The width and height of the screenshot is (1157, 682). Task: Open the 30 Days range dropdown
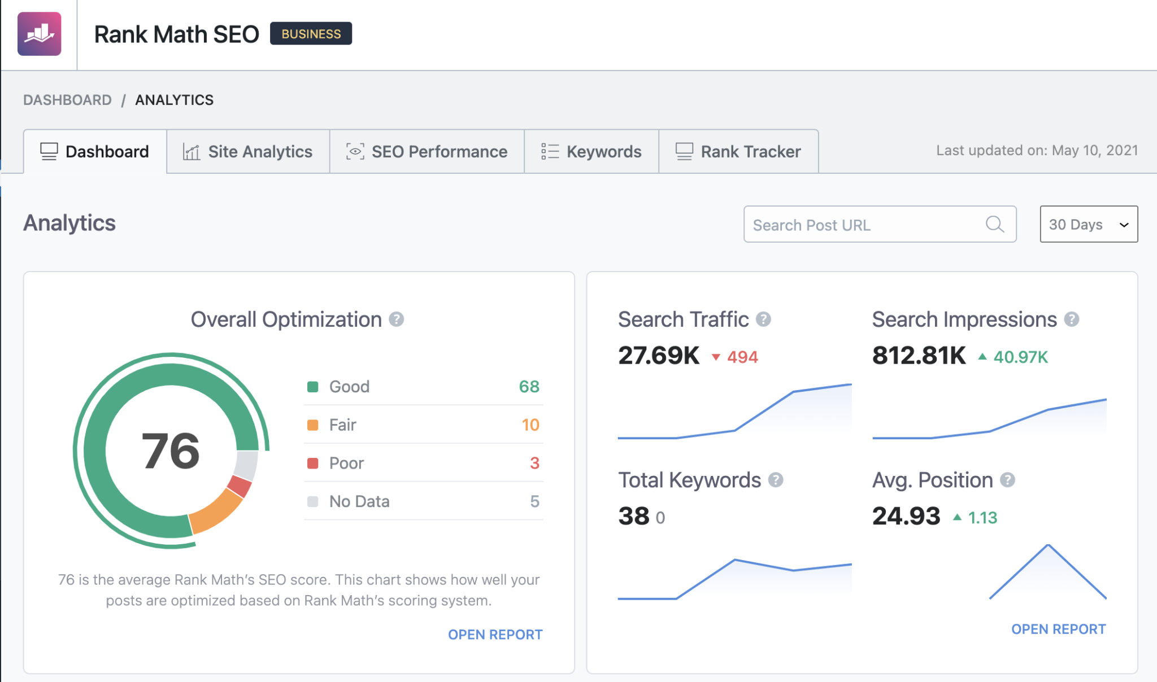[x=1089, y=224]
